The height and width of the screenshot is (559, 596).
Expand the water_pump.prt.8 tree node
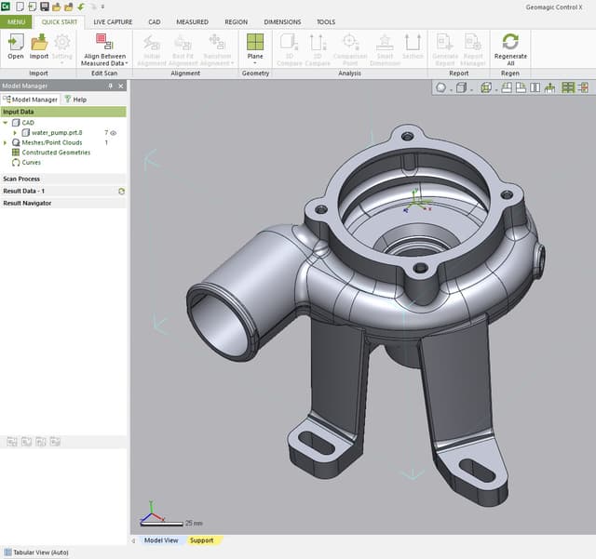point(15,133)
